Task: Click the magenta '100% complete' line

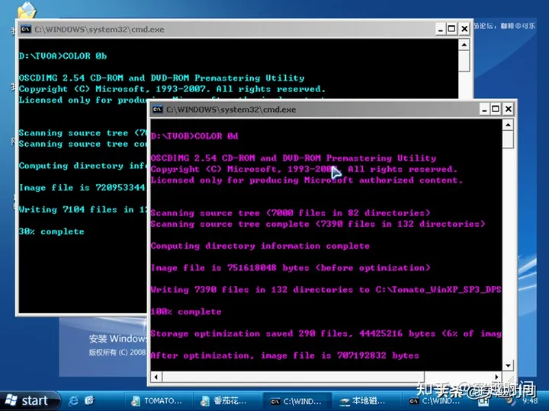Action: (186, 311)
